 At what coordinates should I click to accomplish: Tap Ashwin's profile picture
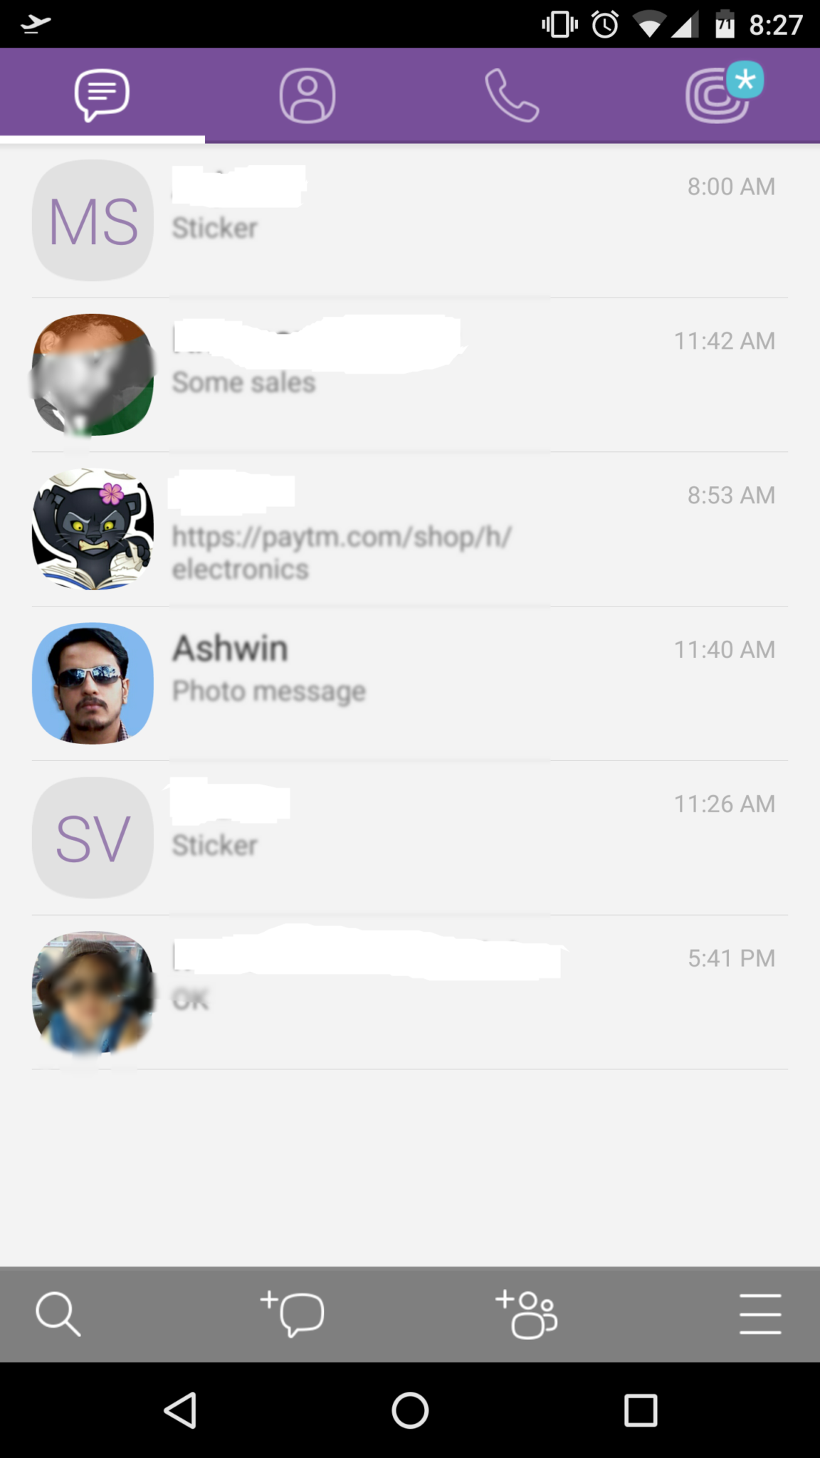pyautogui.click(x=93, y=683)
